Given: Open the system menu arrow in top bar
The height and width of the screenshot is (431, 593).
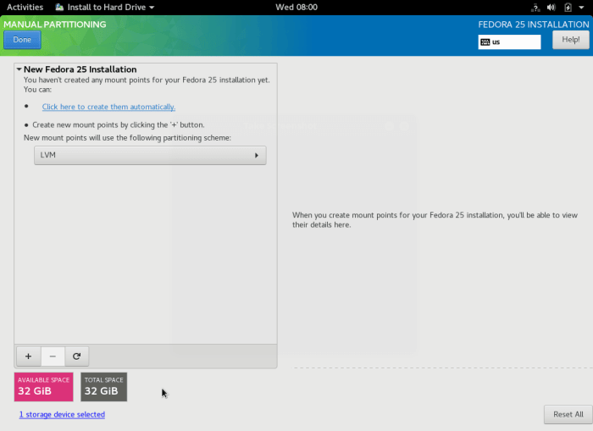Looking at the screenshot, I should tap(582, 7).
